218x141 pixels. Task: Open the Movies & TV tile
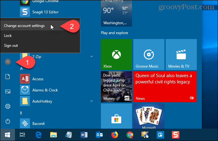[181, 55]
